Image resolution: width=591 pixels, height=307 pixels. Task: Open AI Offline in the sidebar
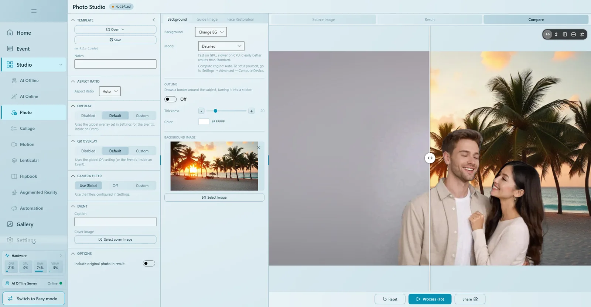click(x=34, y=81)
